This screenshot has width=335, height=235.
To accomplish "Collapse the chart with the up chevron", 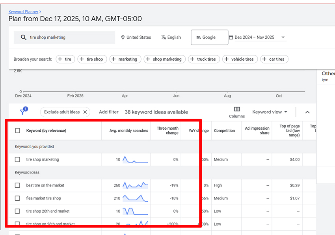I will coord(307,112).
